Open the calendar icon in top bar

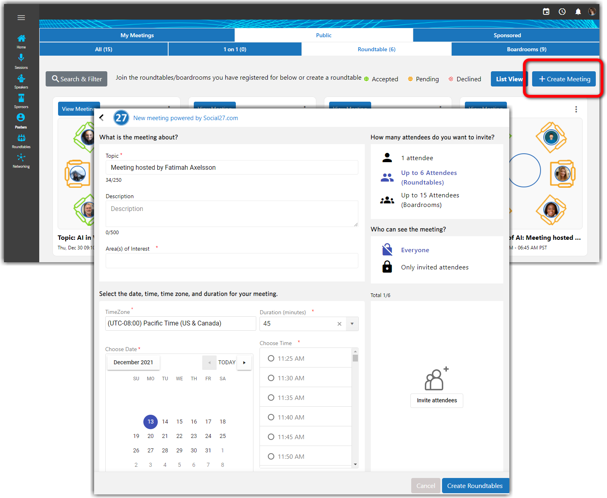[546, 12]
